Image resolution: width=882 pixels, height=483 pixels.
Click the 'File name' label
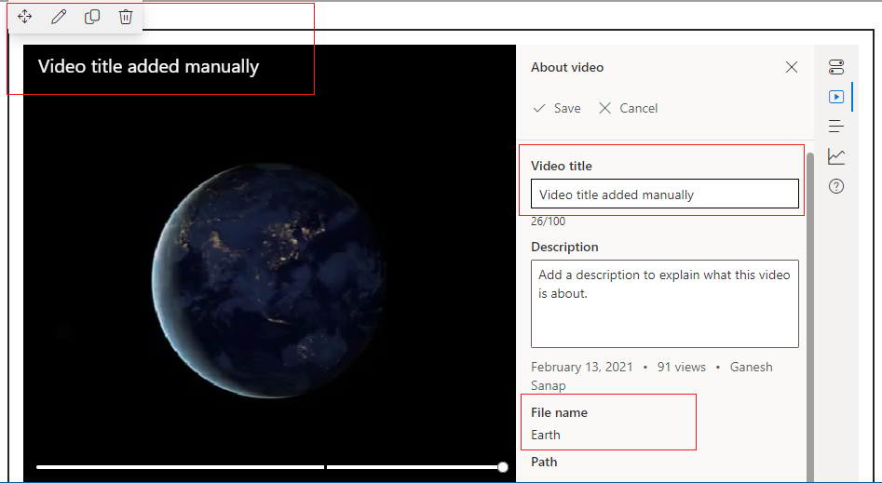[x=559, y=412]
